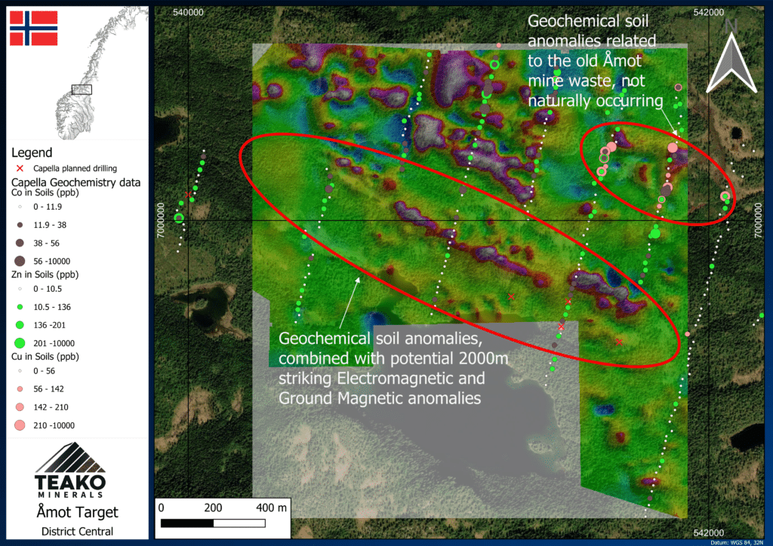Image resolution: width=773 pixels, height=546 pixels.
Task: Click the "Zn in Soils (ppb)" heading
Action: [45, 275]
